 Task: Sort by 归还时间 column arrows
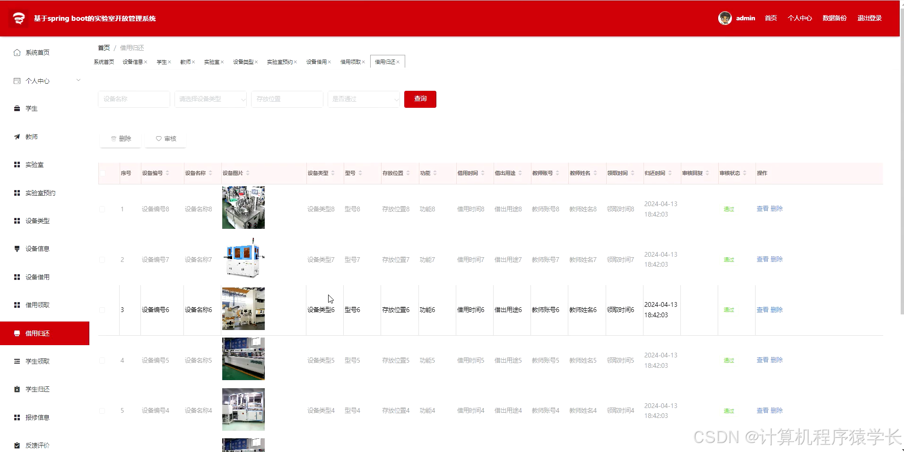pos(670,173)
